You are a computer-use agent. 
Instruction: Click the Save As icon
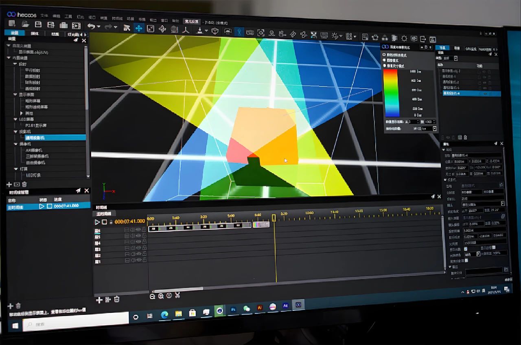coord(51,25)
